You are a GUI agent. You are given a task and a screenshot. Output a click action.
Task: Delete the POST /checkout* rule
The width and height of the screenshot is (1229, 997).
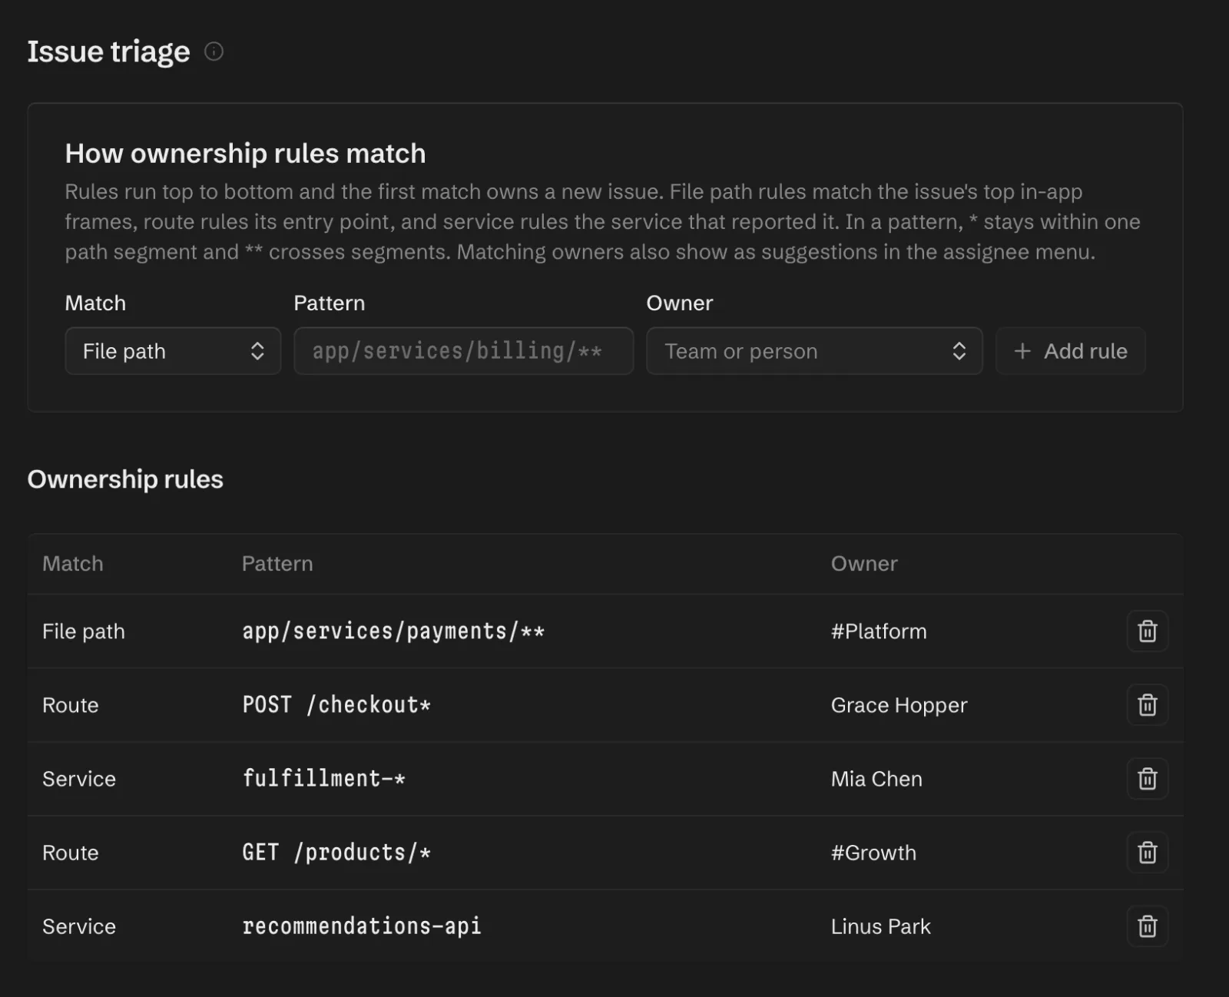pos(1147,705)
